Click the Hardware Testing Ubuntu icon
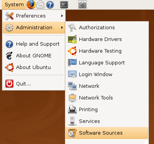 (72, 51)
